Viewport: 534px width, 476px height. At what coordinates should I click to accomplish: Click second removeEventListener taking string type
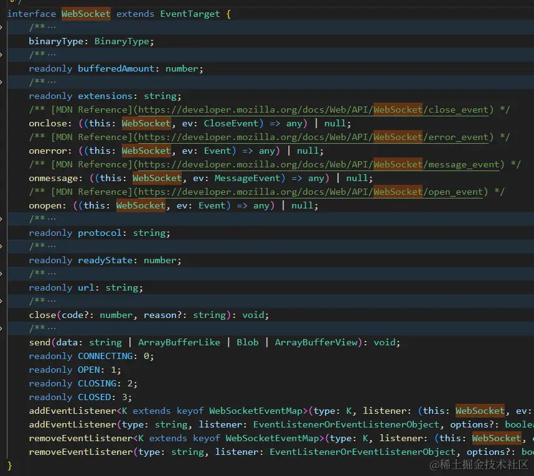point(81,452)
